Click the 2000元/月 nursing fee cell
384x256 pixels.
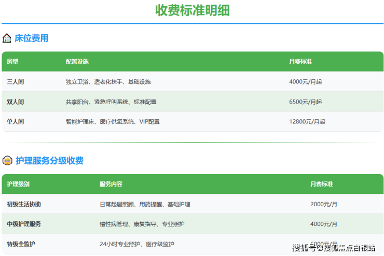point(323,204)
